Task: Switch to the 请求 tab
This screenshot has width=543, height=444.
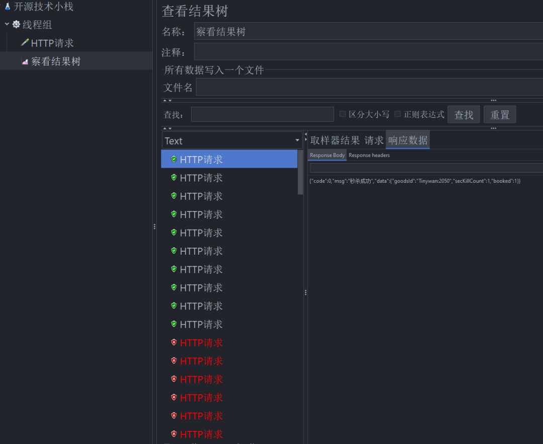Action: 374,140
